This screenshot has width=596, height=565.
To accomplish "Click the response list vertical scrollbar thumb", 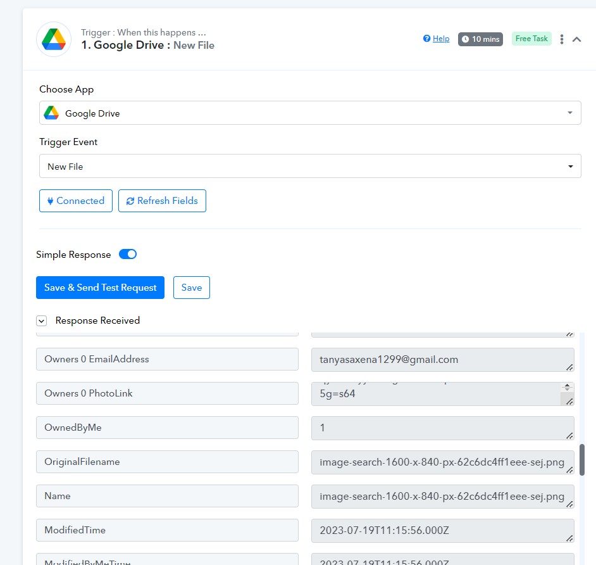I will 582,460.
